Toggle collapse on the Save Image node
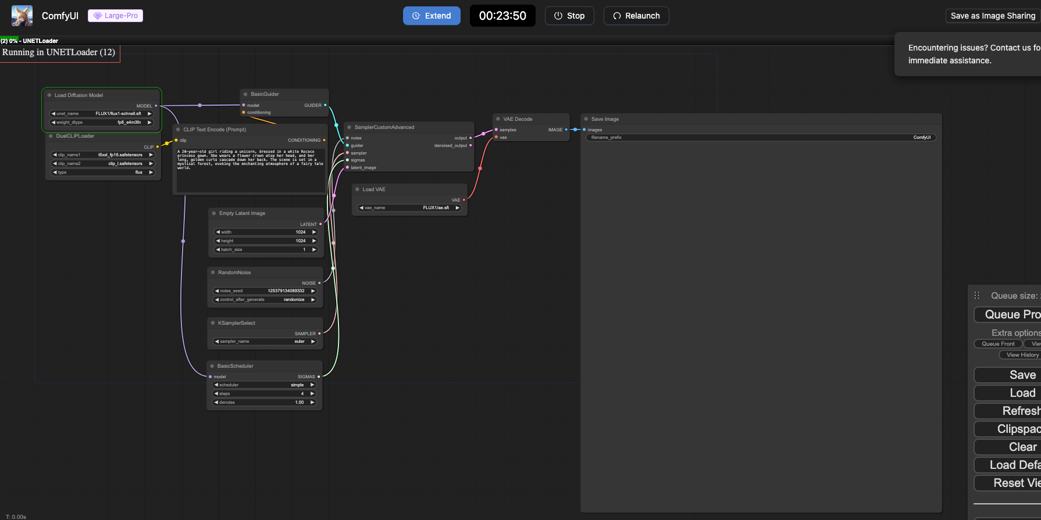 pyautogui.click(x=586, y=119)
